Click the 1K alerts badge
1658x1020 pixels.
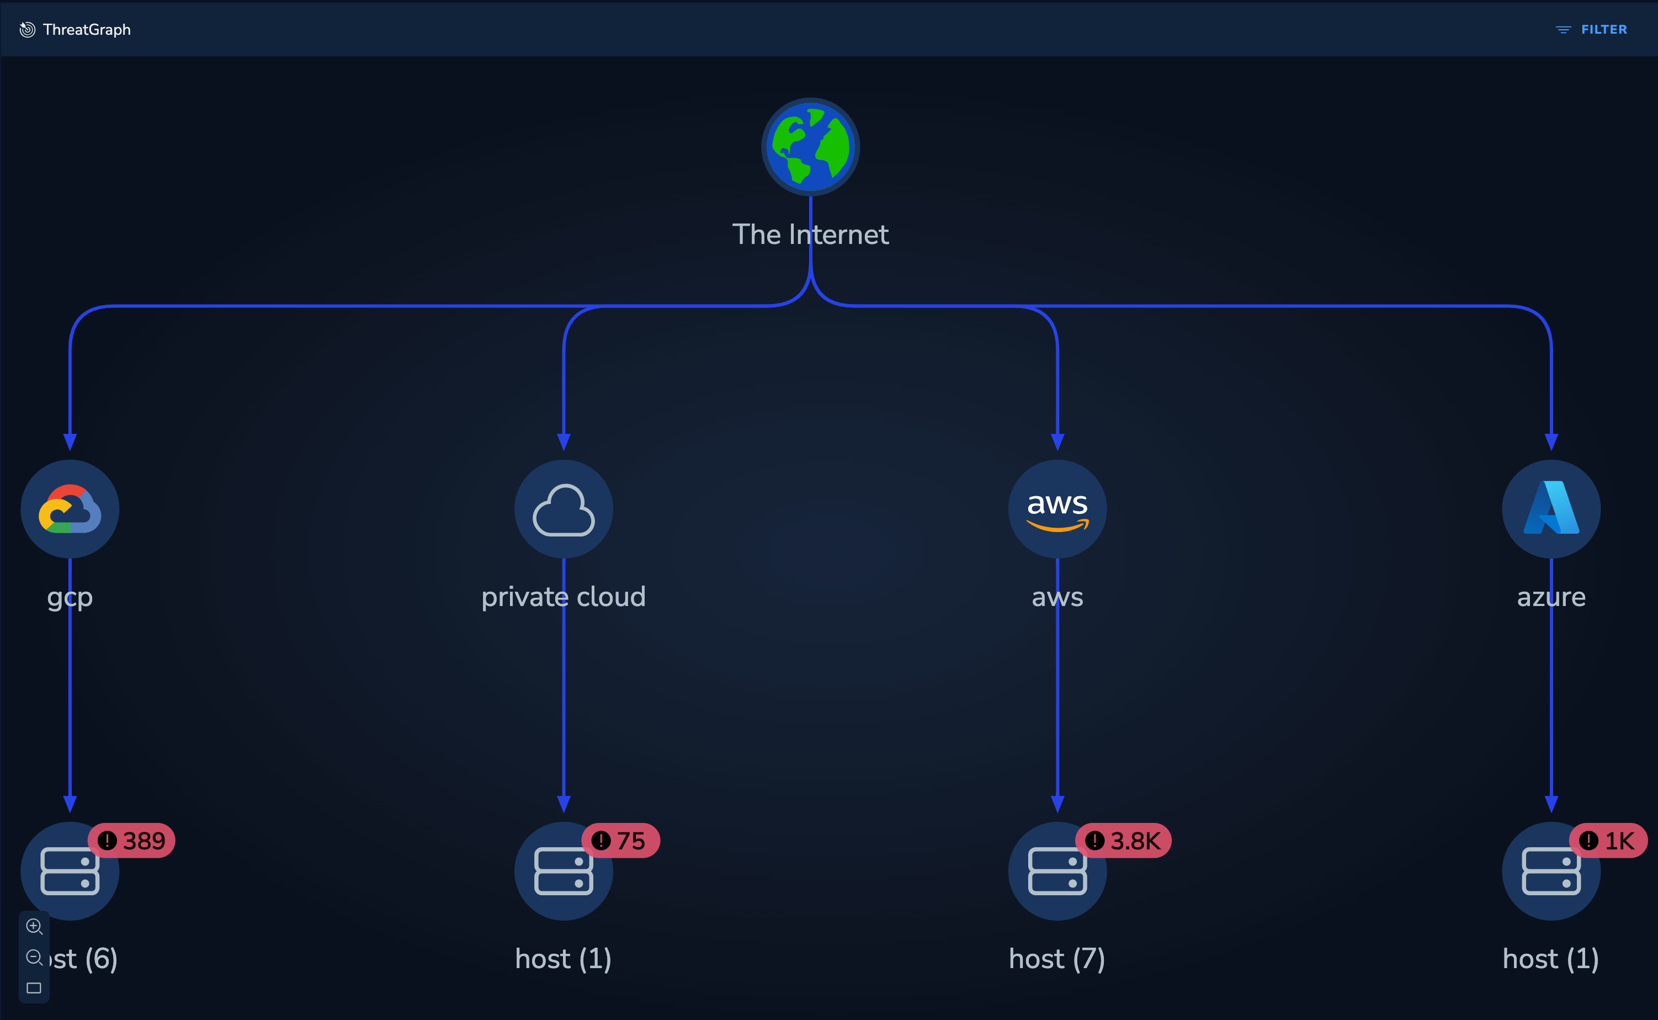click(x=1608, y=841)
